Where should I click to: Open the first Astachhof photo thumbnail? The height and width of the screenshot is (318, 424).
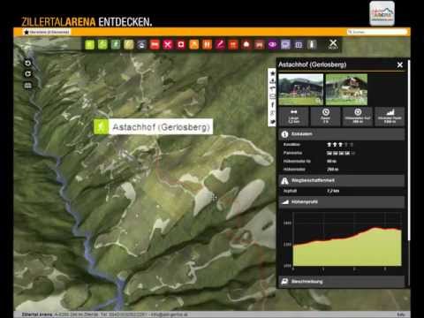click(301, 89)
